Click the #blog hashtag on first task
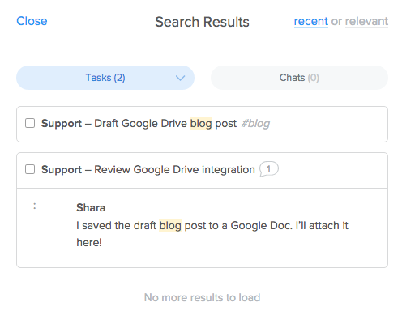Viewport: 402px width, 319px height. 255,124
